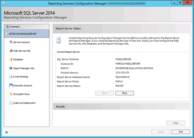This screenshot has height=138, width=194.
Task: Click the Report Server Database Name label
Action: click(73, 77)
